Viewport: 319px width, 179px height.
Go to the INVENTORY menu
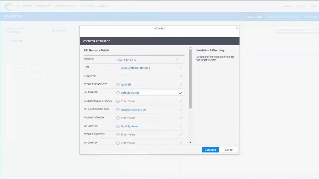[x=87, y=6]
